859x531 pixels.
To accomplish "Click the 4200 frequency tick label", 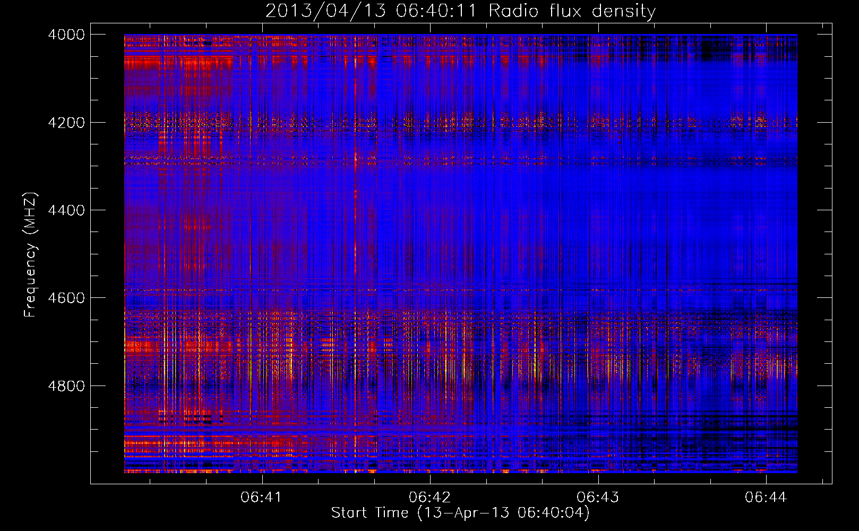I will [66, 123].
